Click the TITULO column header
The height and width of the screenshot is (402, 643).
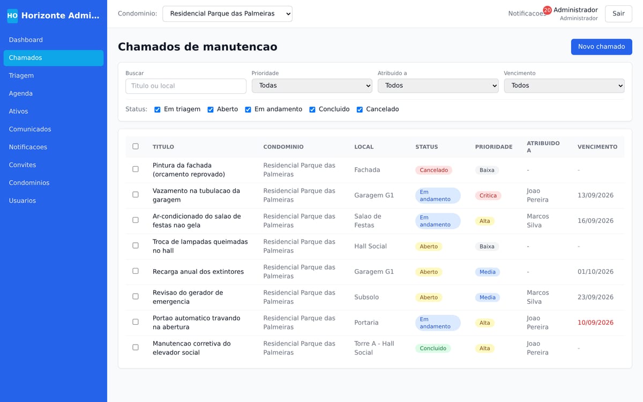tap(163, 147)
